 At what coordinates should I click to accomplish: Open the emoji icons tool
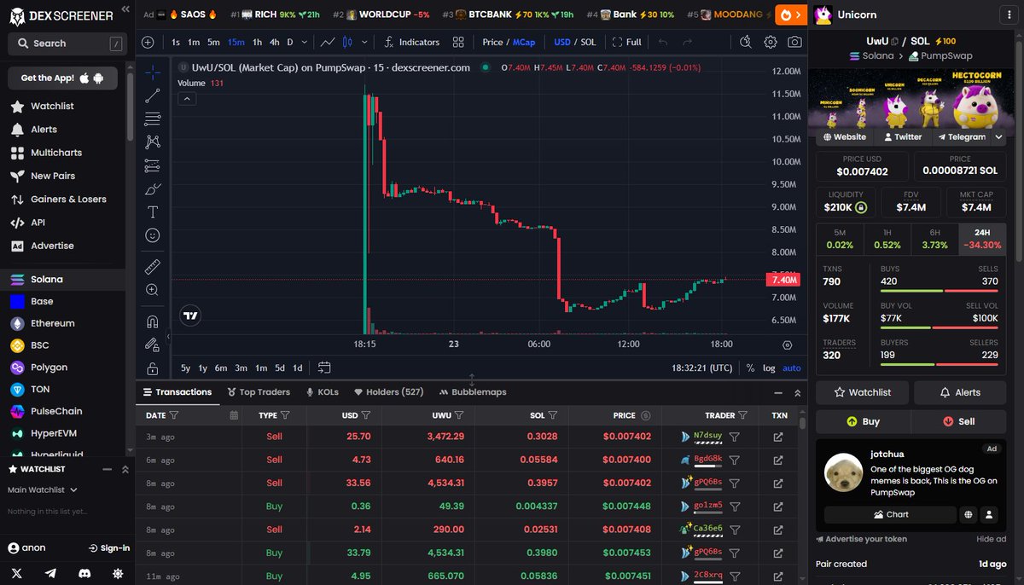click(153, 235)
